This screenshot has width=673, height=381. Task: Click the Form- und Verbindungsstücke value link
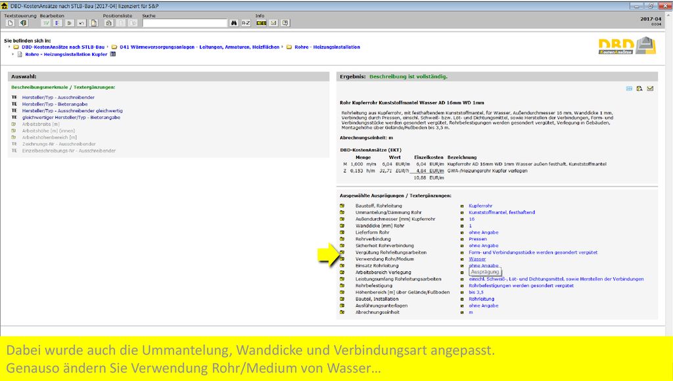[533, 252]
